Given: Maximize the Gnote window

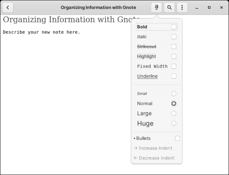Looking at the screenshot, I should [x=209, y=8].
